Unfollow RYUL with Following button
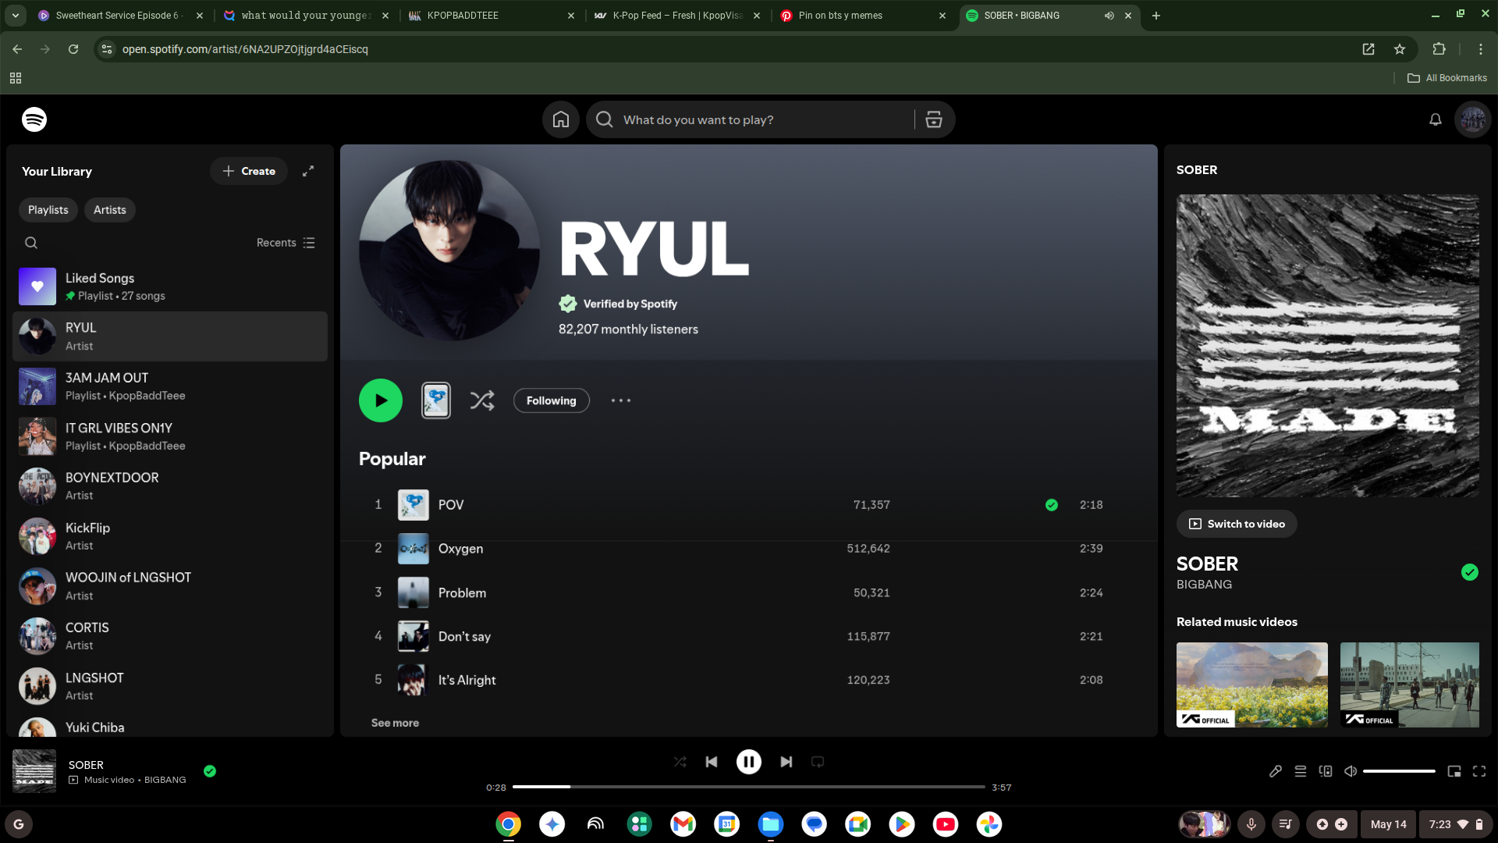The image size is (1498, 843). 552,400
